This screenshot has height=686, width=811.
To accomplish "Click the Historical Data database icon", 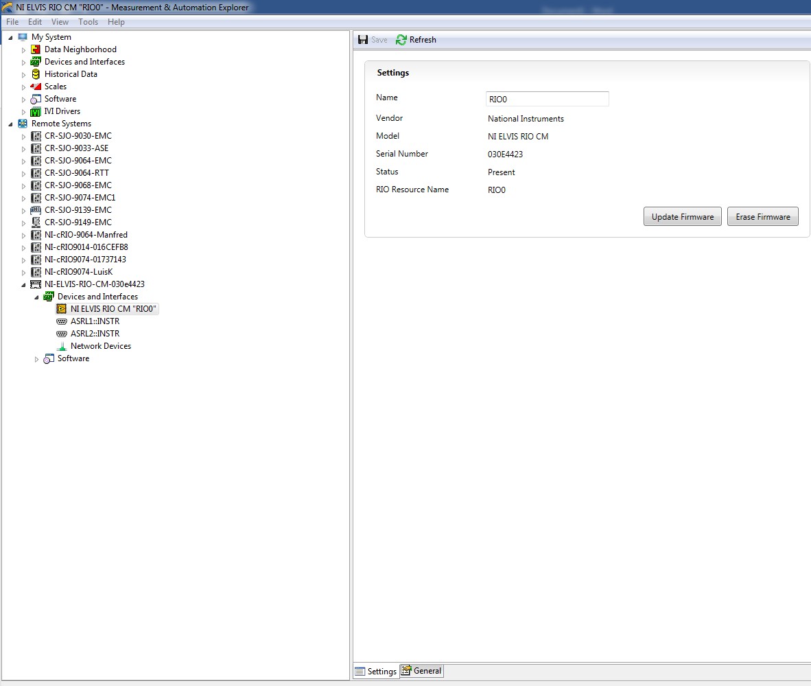I will 36,74.
